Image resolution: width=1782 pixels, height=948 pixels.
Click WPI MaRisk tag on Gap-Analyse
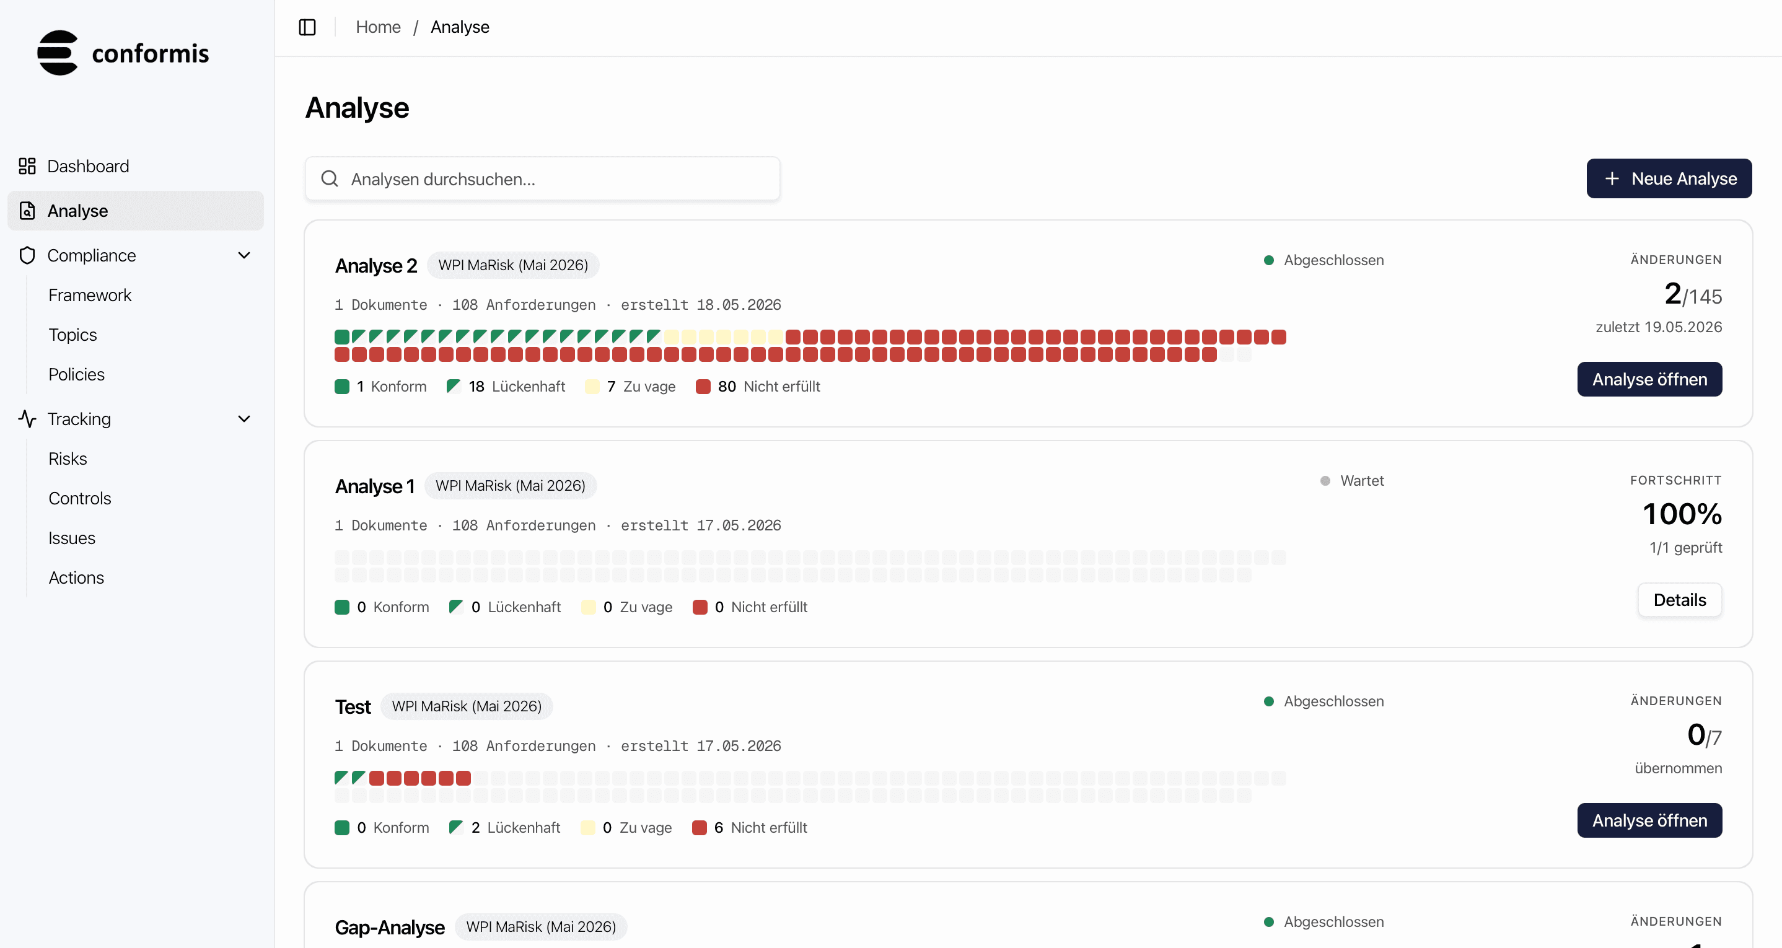point(541,926)
